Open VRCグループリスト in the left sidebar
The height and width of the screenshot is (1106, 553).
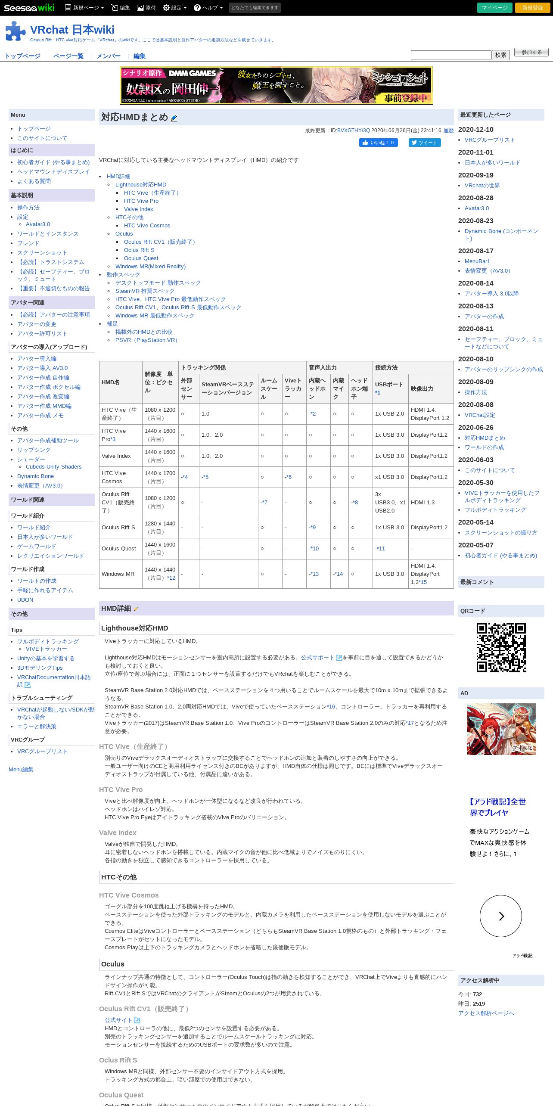tap(43, 752)
